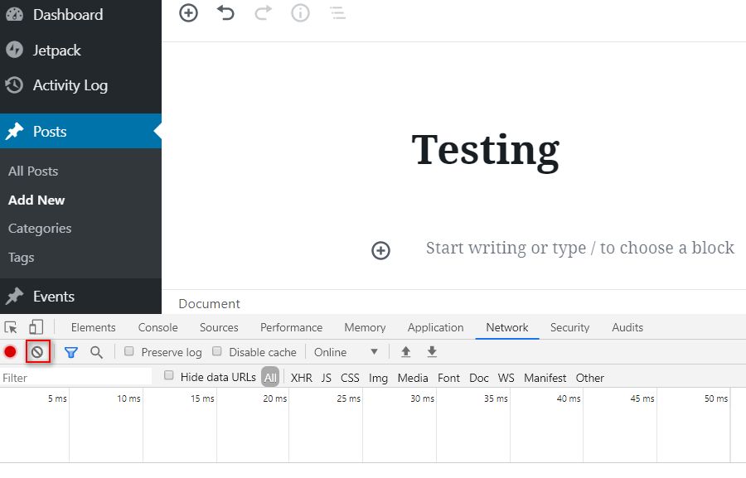The height and width of the screenshot is (478, 746).
Task: Click Add New under Posts menu
Action: pos(36,200)
